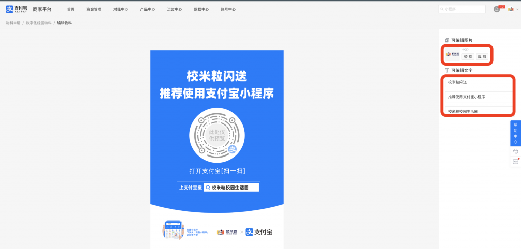Click the search magnifier icon in header

tap(442, 9)
